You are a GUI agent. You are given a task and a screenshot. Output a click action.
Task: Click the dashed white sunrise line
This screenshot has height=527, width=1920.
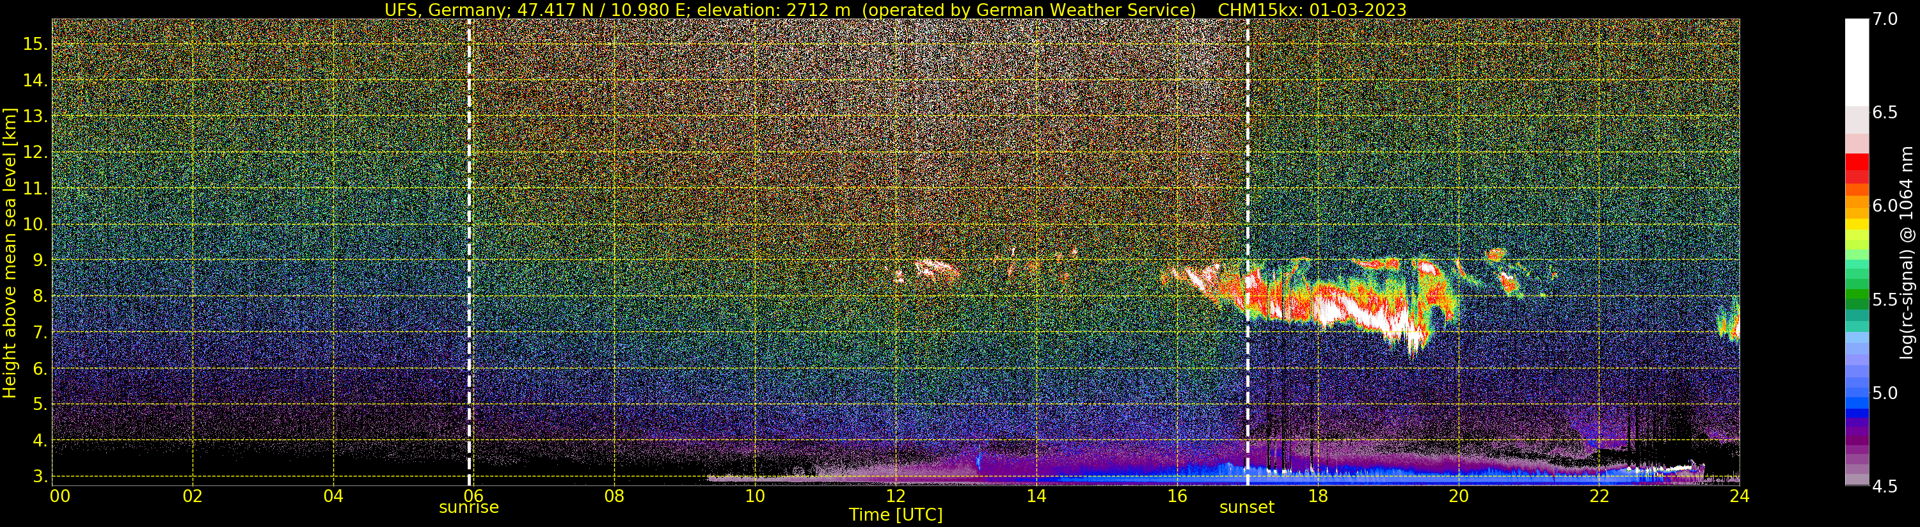pos(469,252)
